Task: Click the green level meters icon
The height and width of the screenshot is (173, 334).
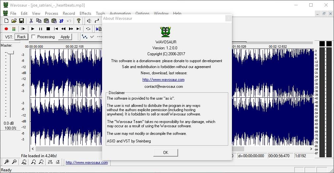Action: click(x=14, y=29)
